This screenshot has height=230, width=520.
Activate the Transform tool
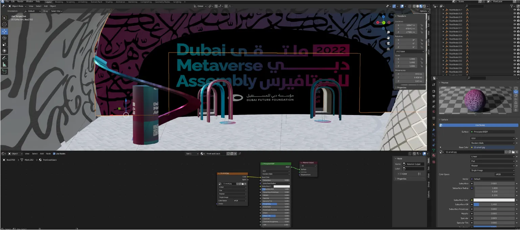point(4,51)
